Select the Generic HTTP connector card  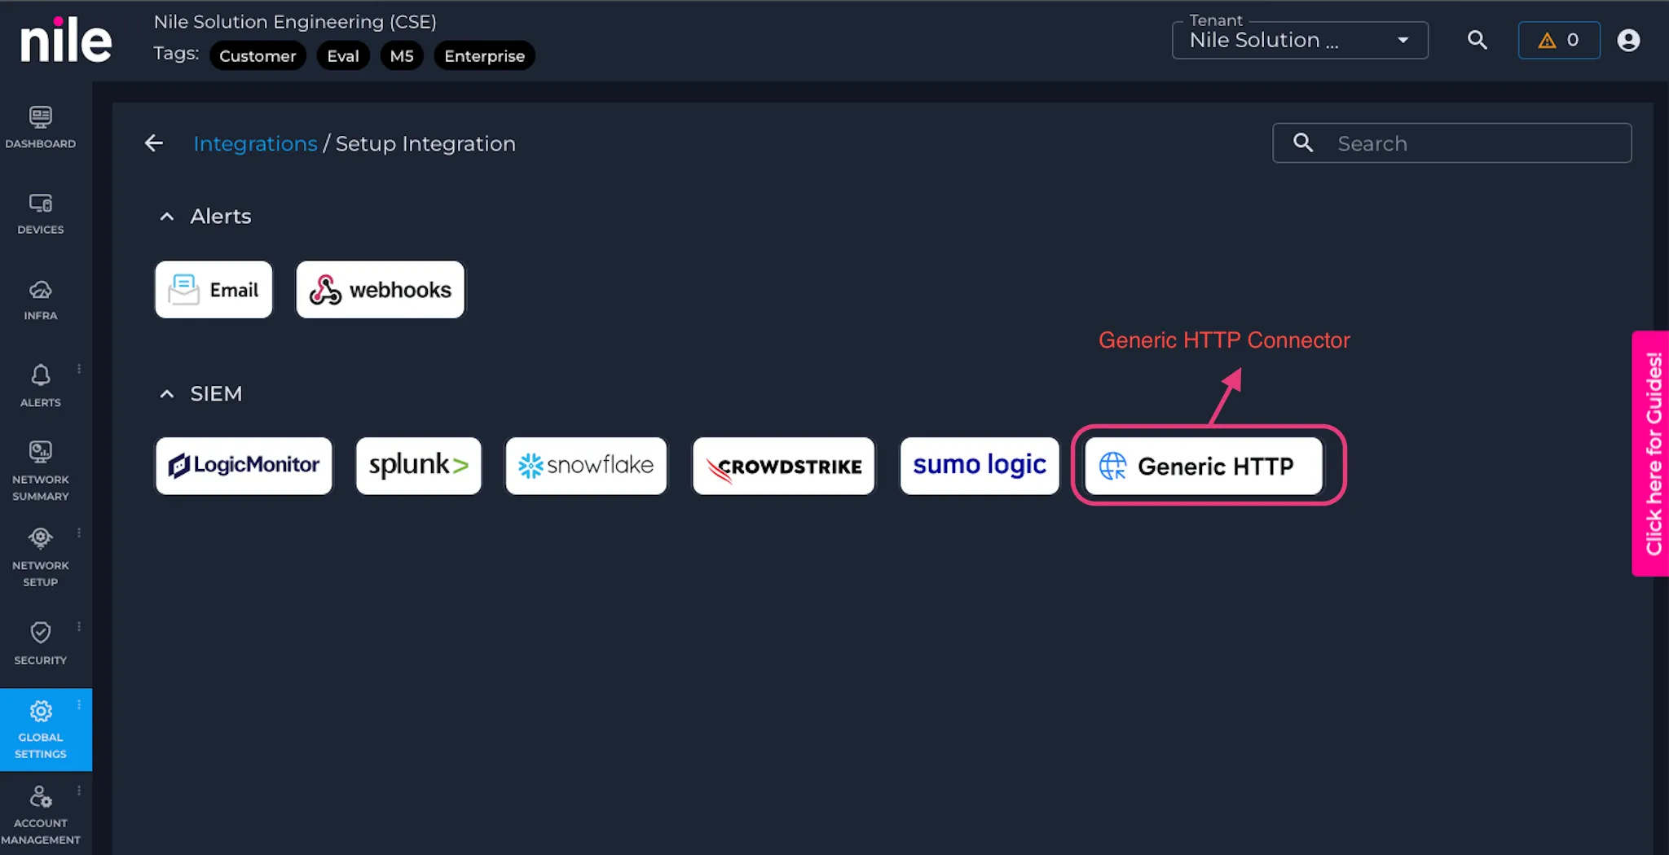click(x=1204, y=466)
